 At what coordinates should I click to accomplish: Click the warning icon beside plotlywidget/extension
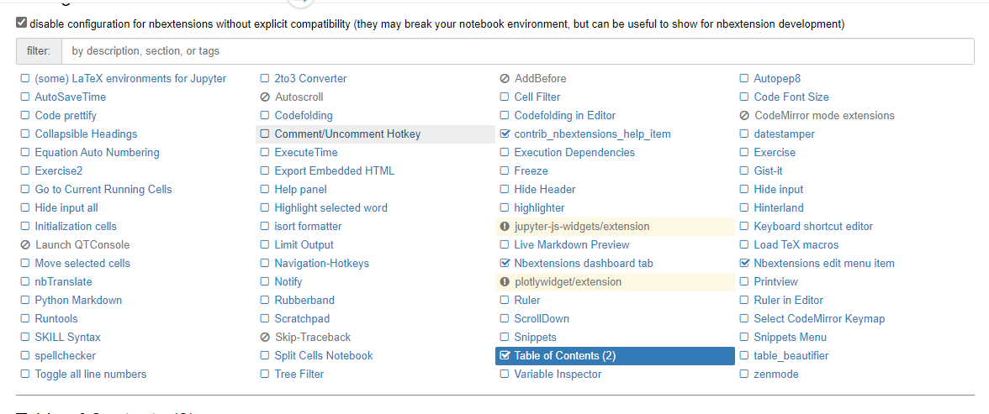coord(504,281)
